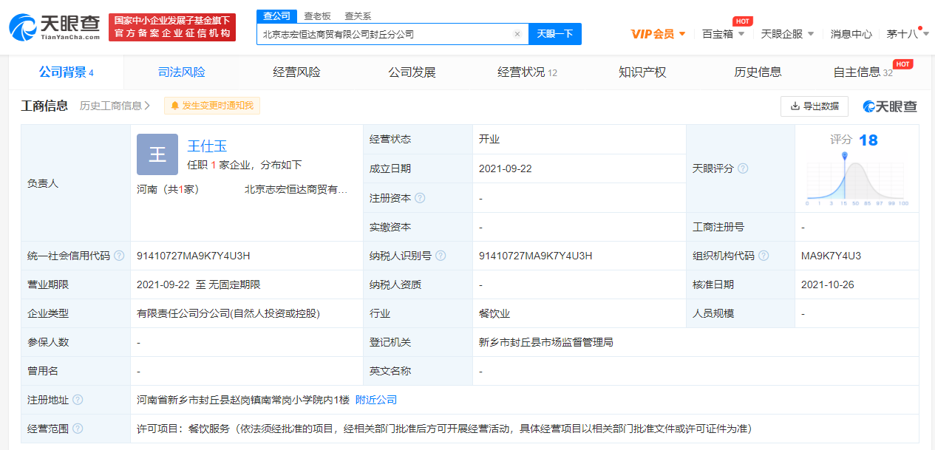Expand 历史工商信息 via its chevron link
The width and height of the screenshot is (935, 450).
coord(115,106)
